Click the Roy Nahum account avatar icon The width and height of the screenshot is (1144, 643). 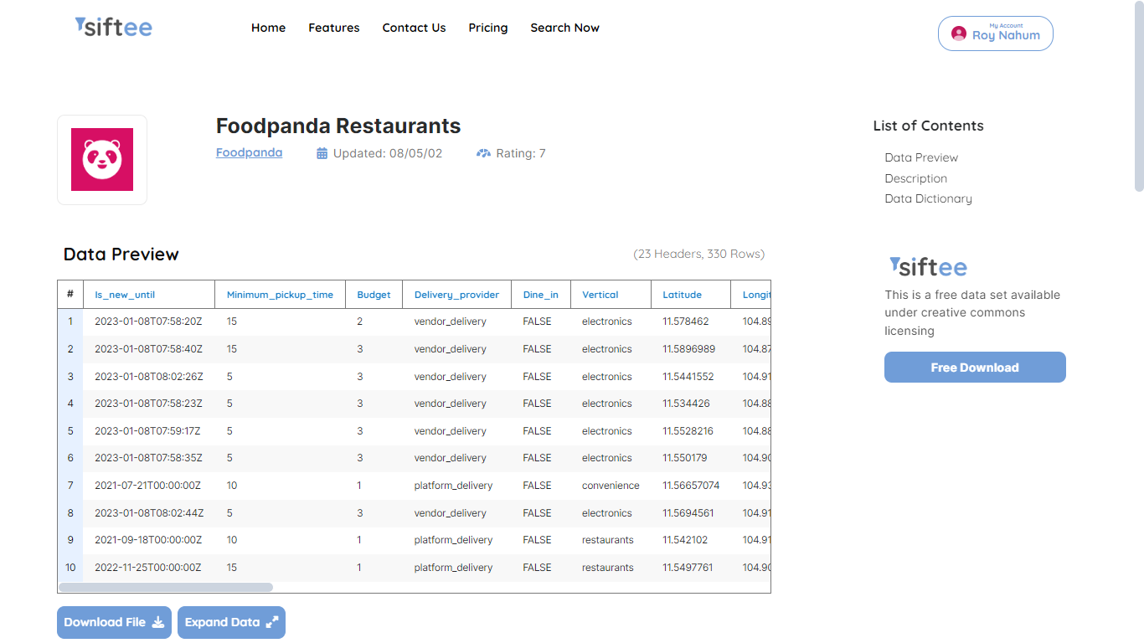959,33
